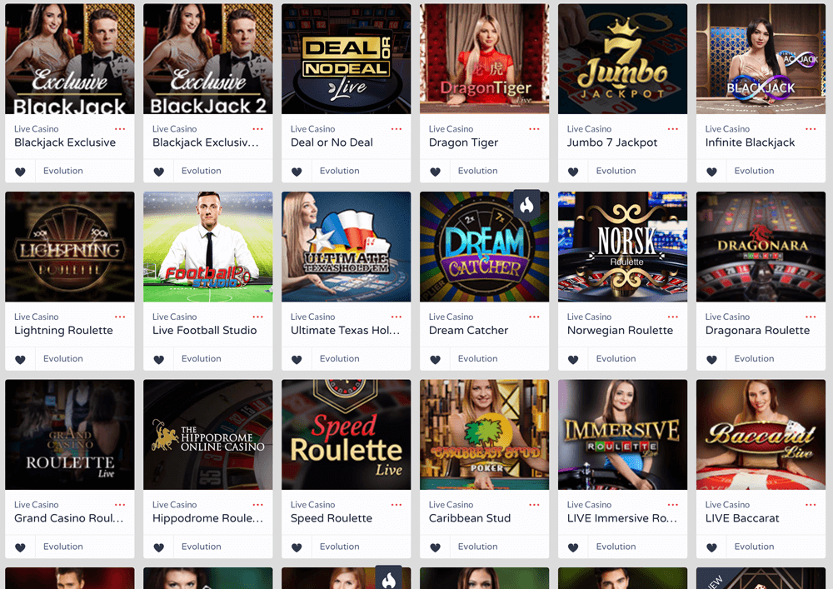
Task: Click three-dot icon on Infinite Blackjack card
Action: 811,129
